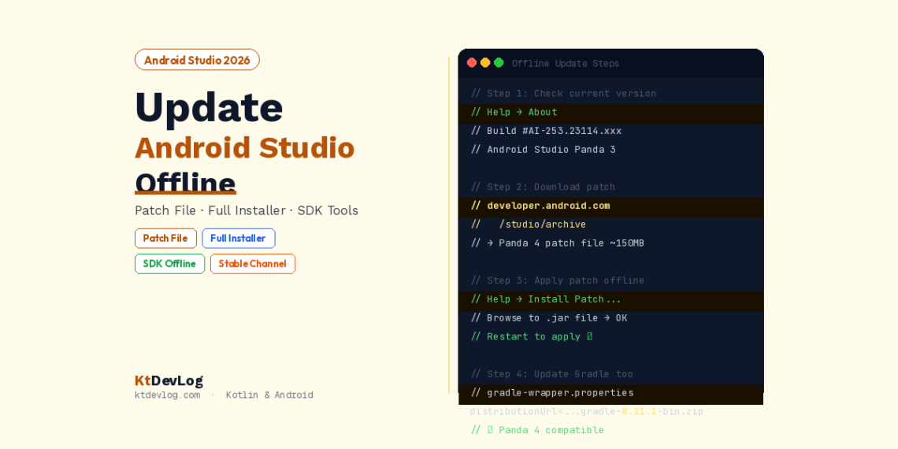Select the Full Installer tag
898x449 pixels.
[238, 238]
